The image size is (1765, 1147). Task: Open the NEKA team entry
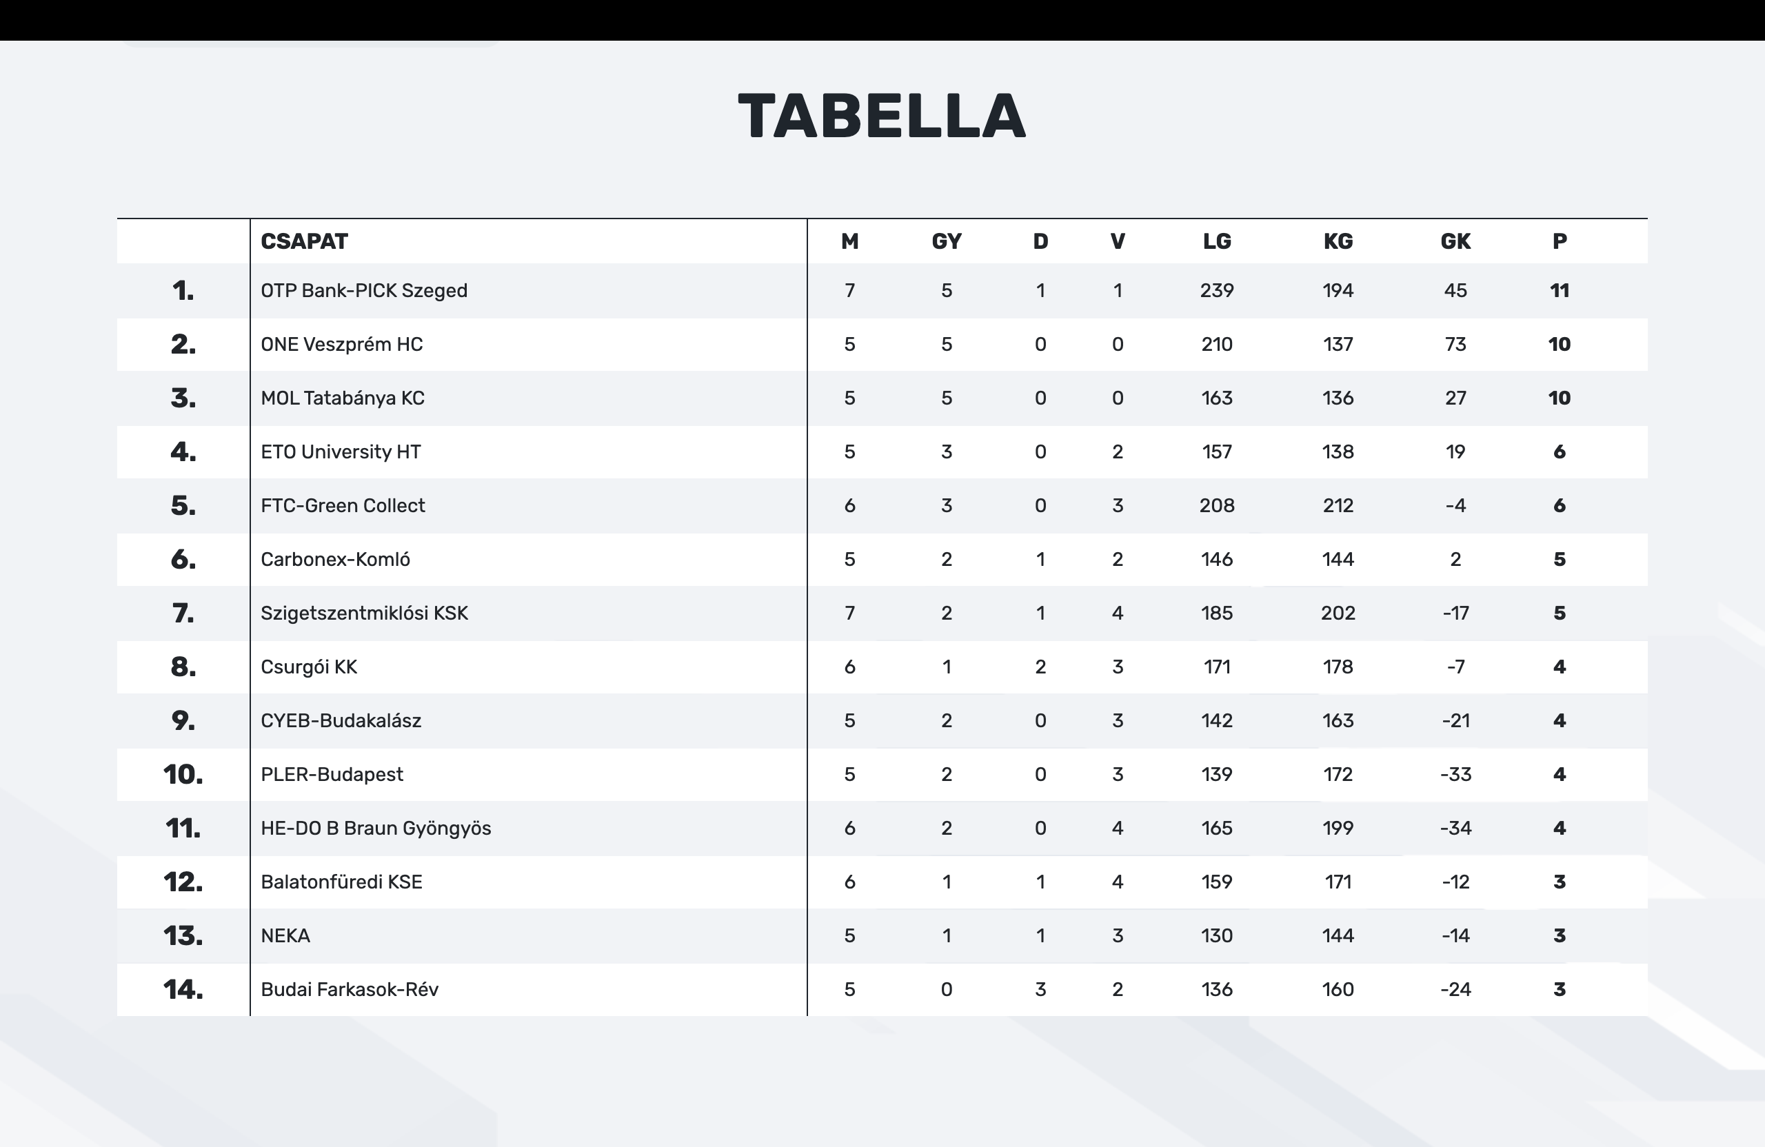pos(285,935)
